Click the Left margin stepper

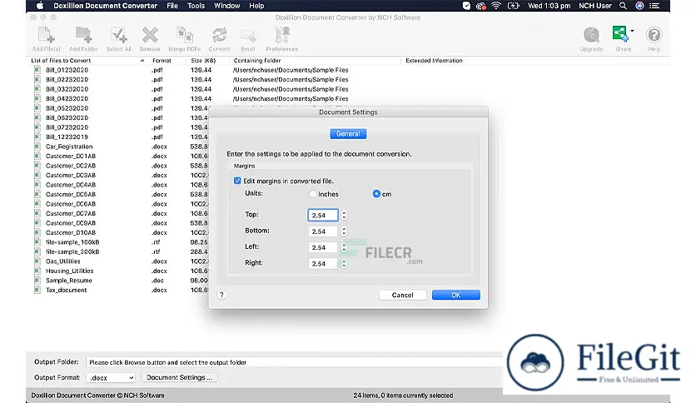pyautogui.click(x=344, y=247)
